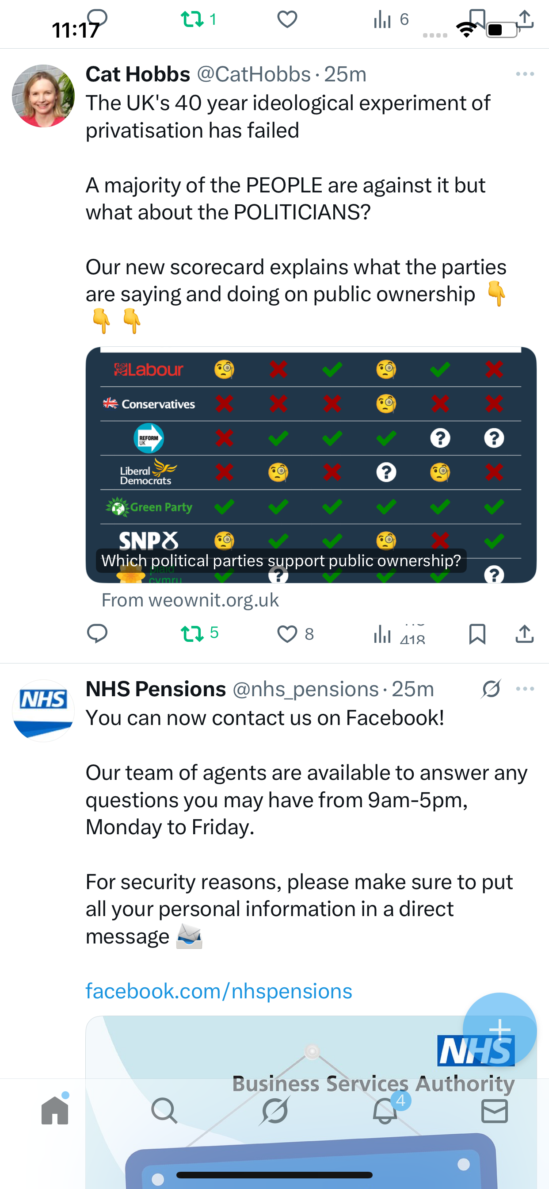Tap the Grok icon on NHS Pensions tweet
The height and width of the screenshot is (1189, 549).
(492, 689)
